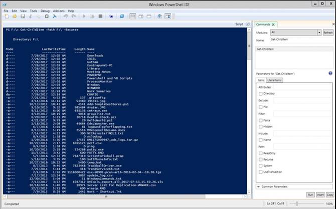Switch to the LiteralItems parameter tab
336x209 pixels.
[274, 80]
